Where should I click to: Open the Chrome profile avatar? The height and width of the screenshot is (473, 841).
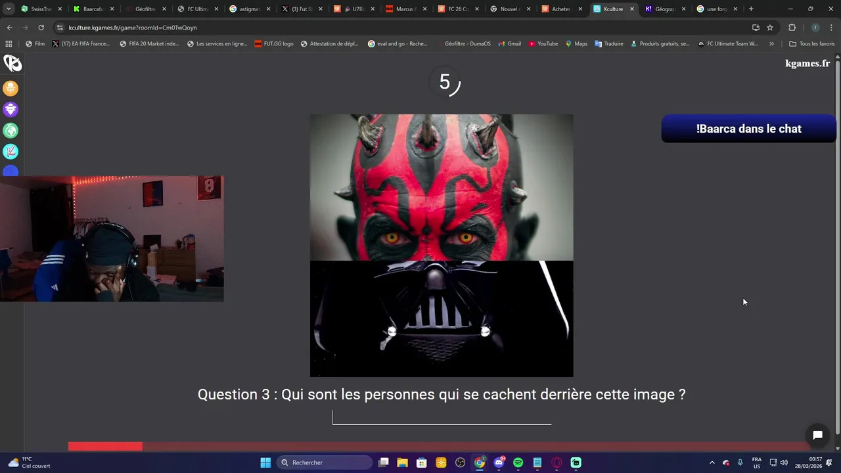815,28
